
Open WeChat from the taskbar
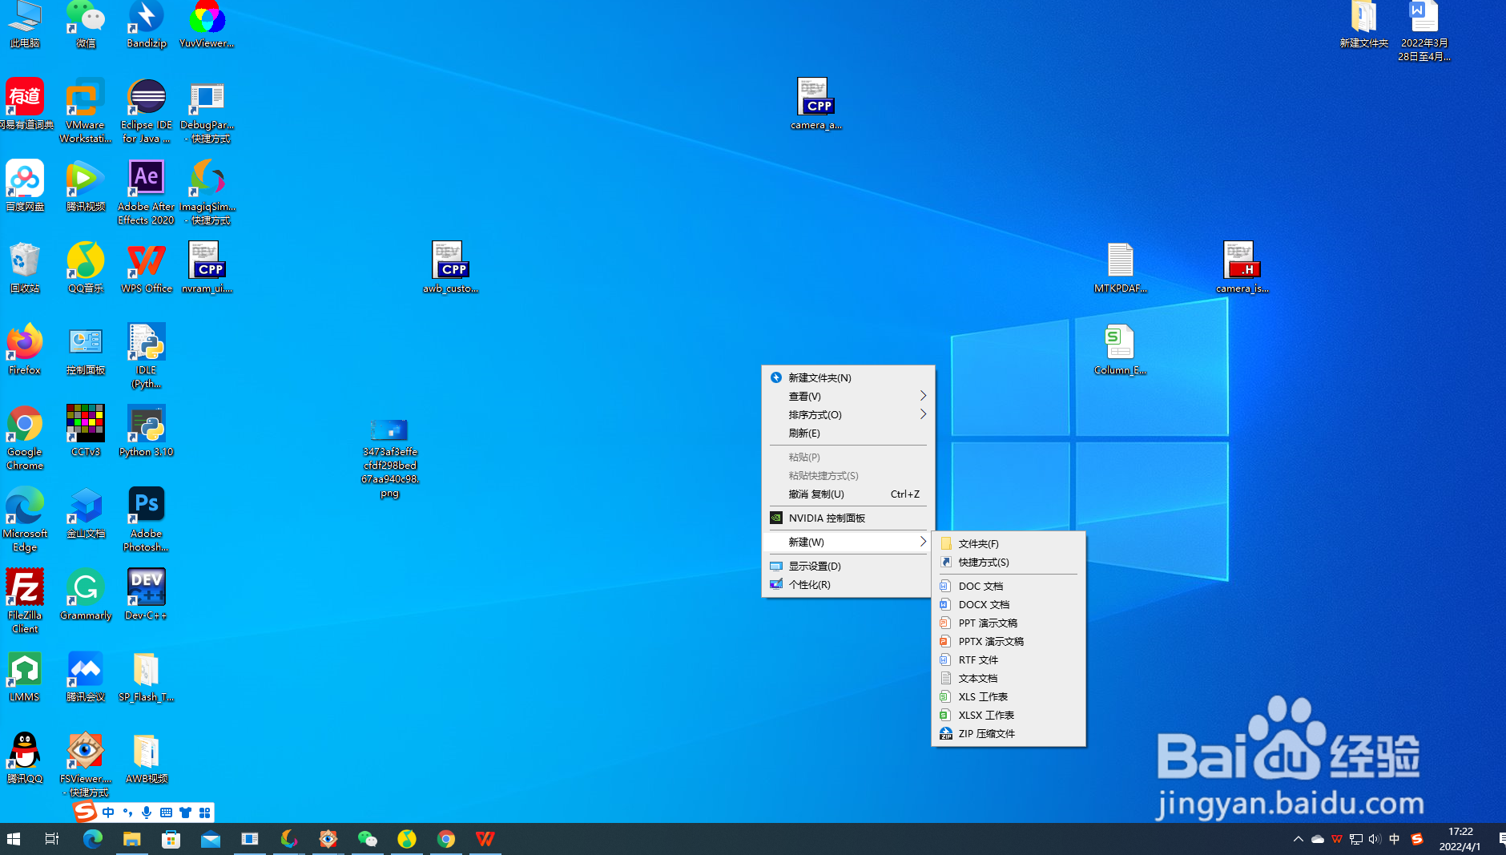click(367, 839)
